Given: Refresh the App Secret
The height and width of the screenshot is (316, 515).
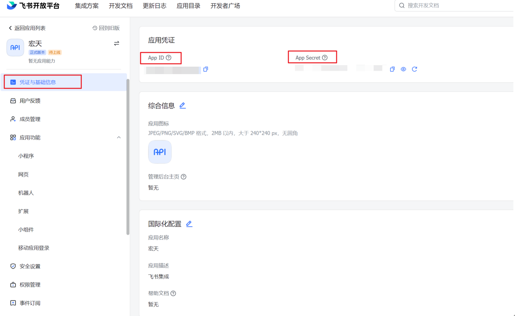Looking at the screenshot, I should (414, 69).
